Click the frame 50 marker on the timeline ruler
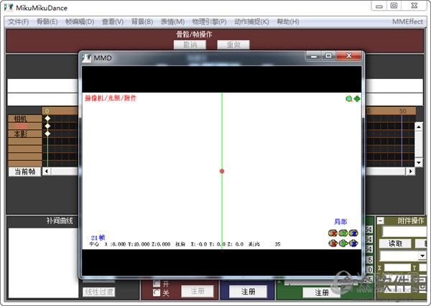 403,111
